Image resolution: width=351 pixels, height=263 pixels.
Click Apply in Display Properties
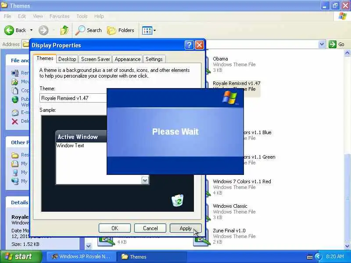point(186,228)
